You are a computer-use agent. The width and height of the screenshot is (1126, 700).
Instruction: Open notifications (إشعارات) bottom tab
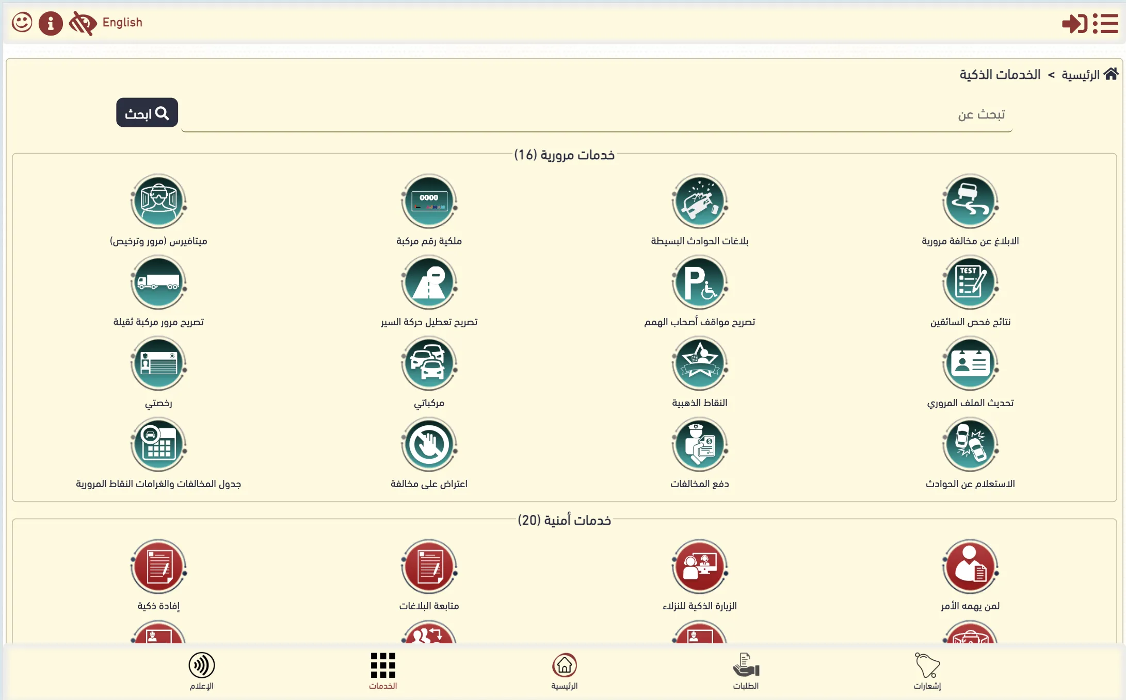click(x=927, y=671)
